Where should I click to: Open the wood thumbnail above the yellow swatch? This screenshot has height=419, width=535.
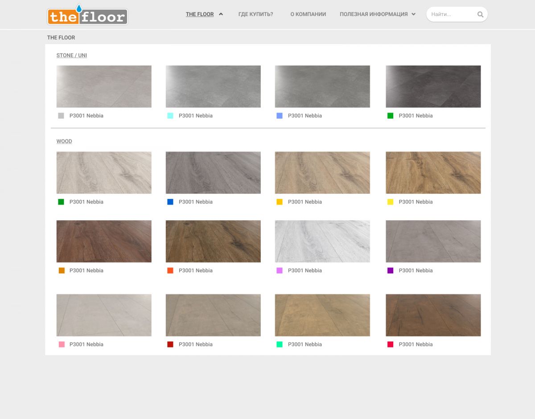(x=433, y=173)
